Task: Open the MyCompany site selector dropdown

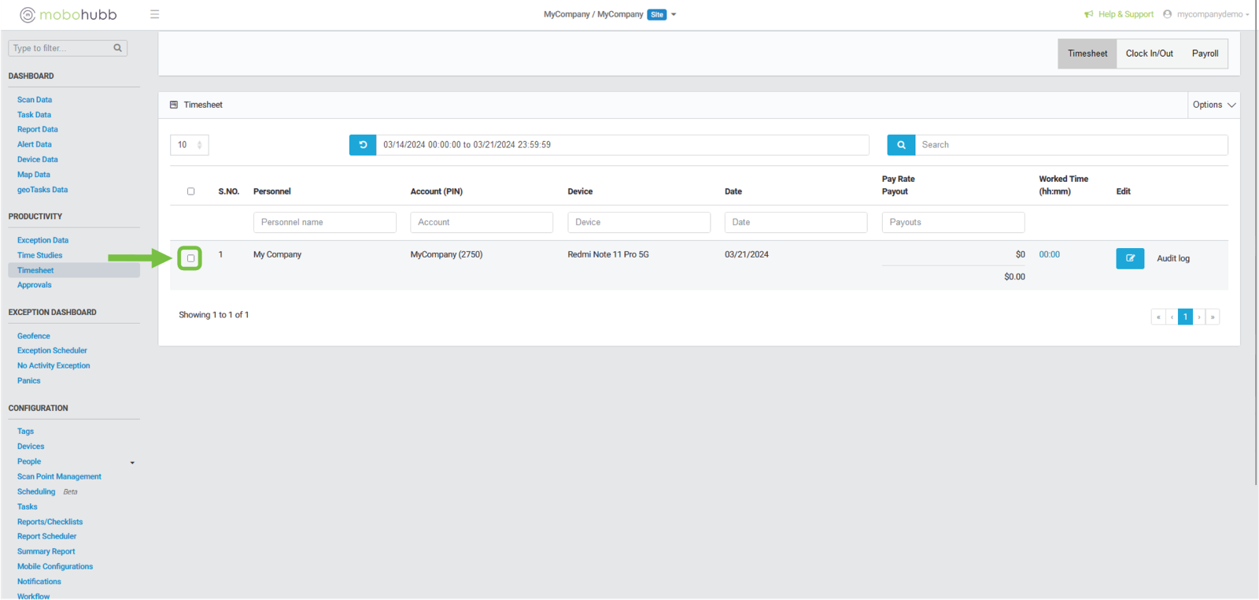Action: pyautogui.click(x=674, y=14)
